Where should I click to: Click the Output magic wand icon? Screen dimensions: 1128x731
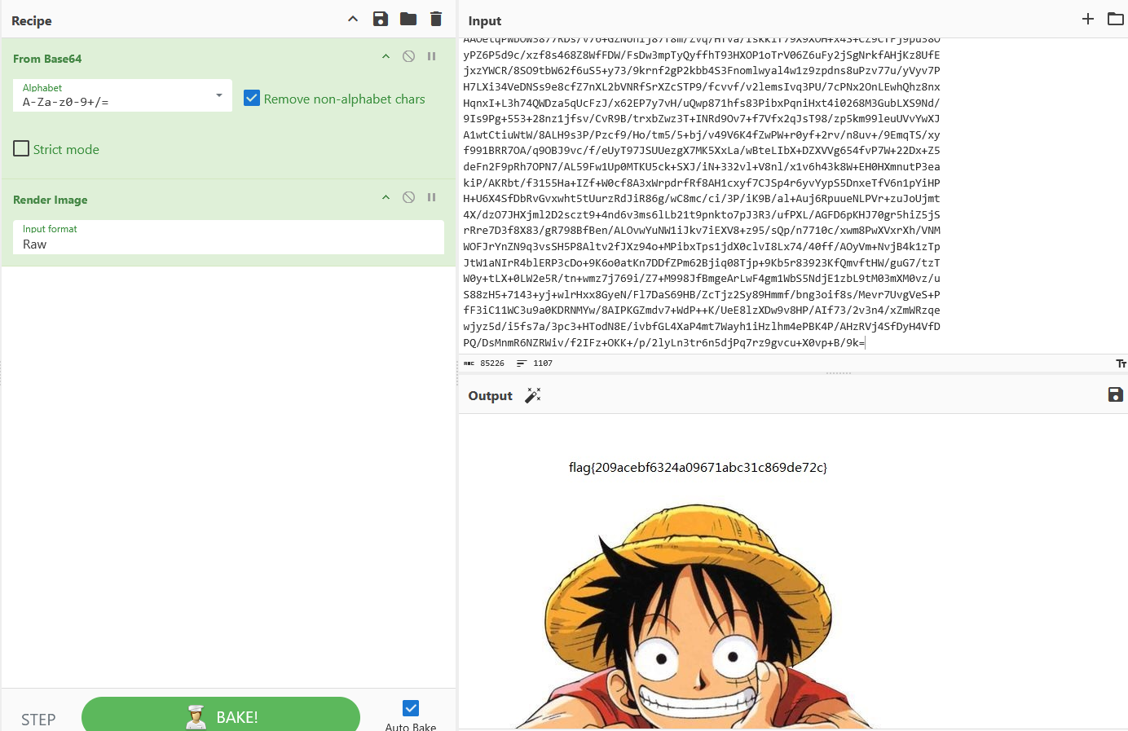533,395
